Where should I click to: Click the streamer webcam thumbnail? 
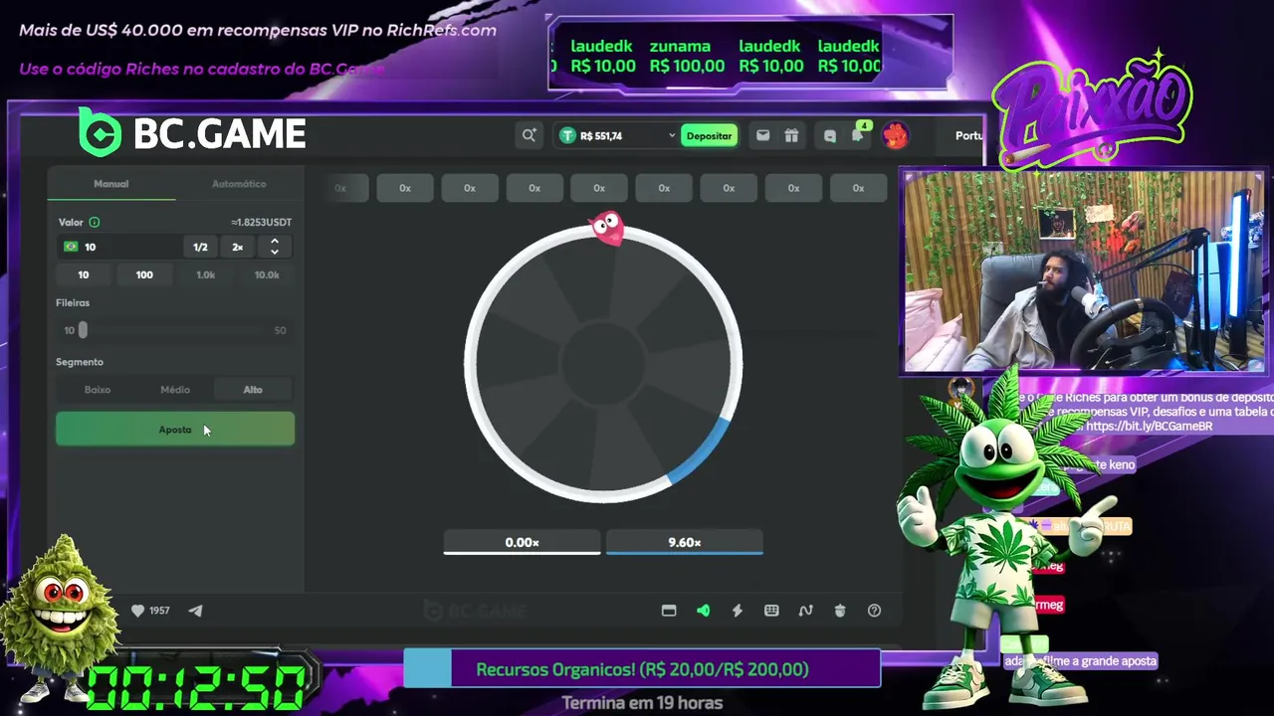coord(1083,271)
